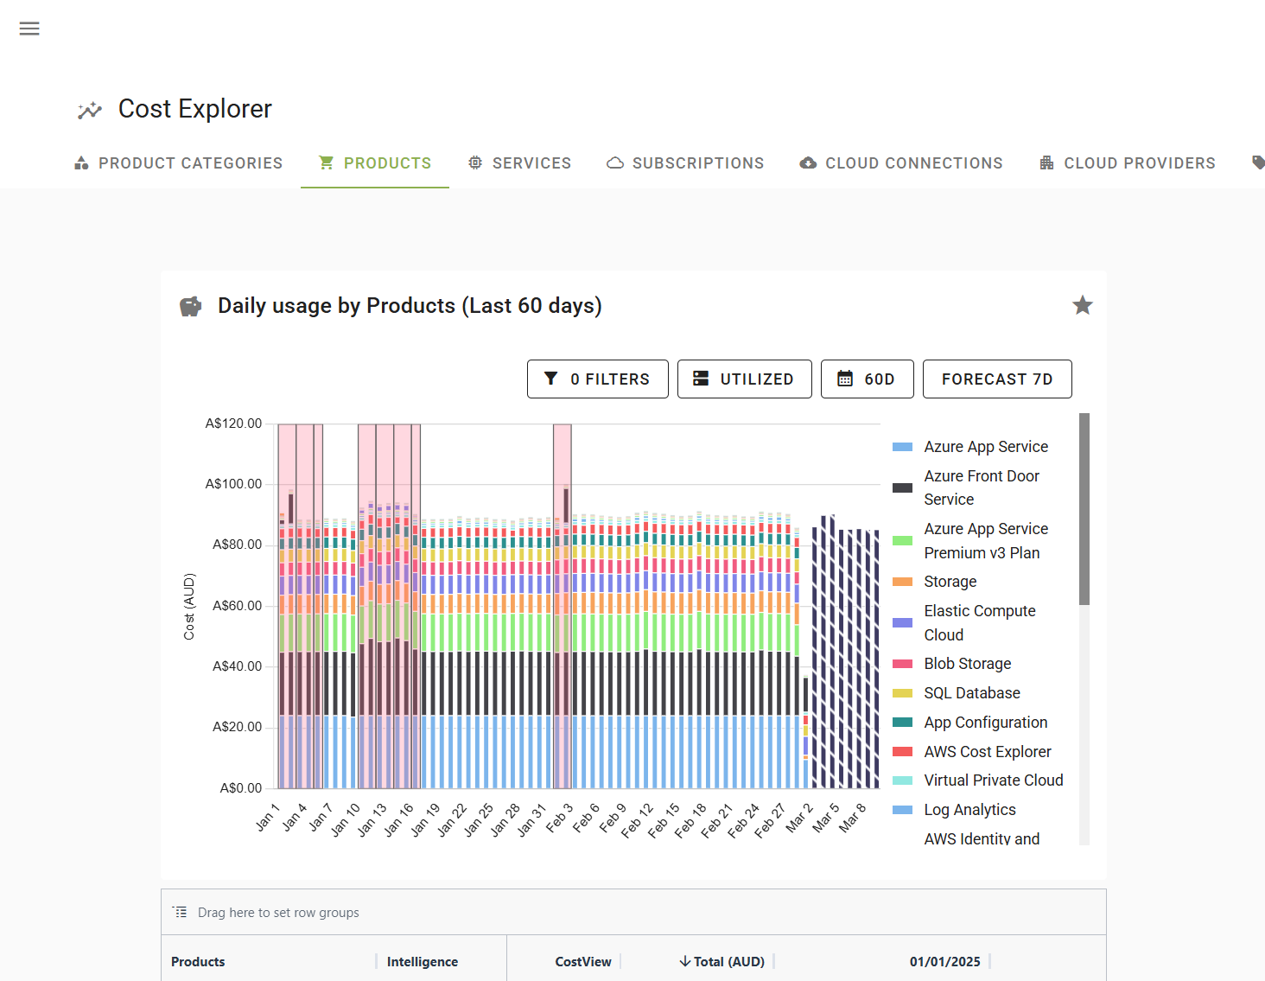Click the Cost Explorer sparkle chart icon
The height and width of the screenshot is (981, 1265).
point(90,110)
